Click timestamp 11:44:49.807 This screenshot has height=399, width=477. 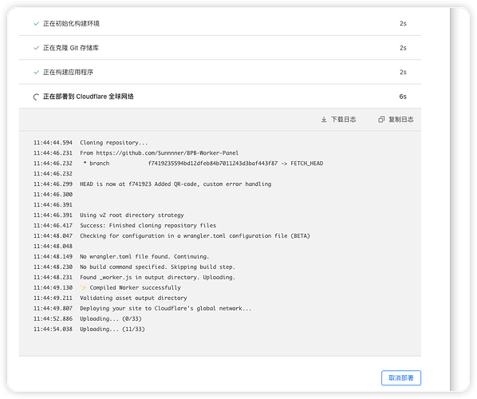click(53, 308)
